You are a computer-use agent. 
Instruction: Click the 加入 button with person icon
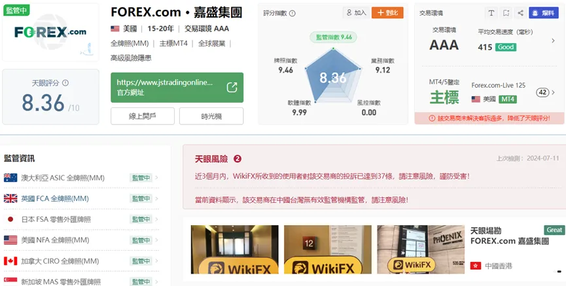[x=355, y=12]
